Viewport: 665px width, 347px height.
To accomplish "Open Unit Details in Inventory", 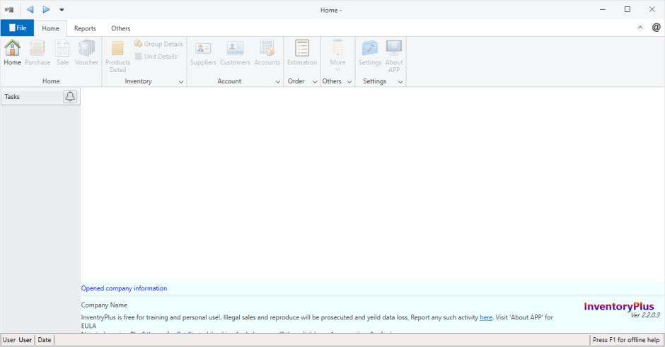I will [156, 56].
